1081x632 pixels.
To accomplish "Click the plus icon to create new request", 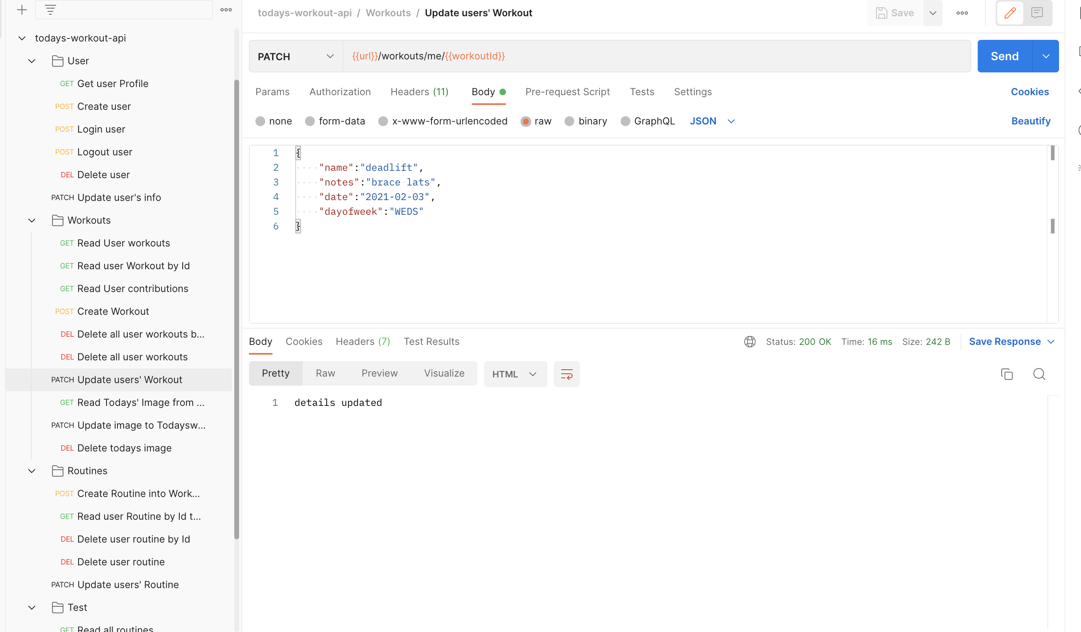I will point(22,10).
